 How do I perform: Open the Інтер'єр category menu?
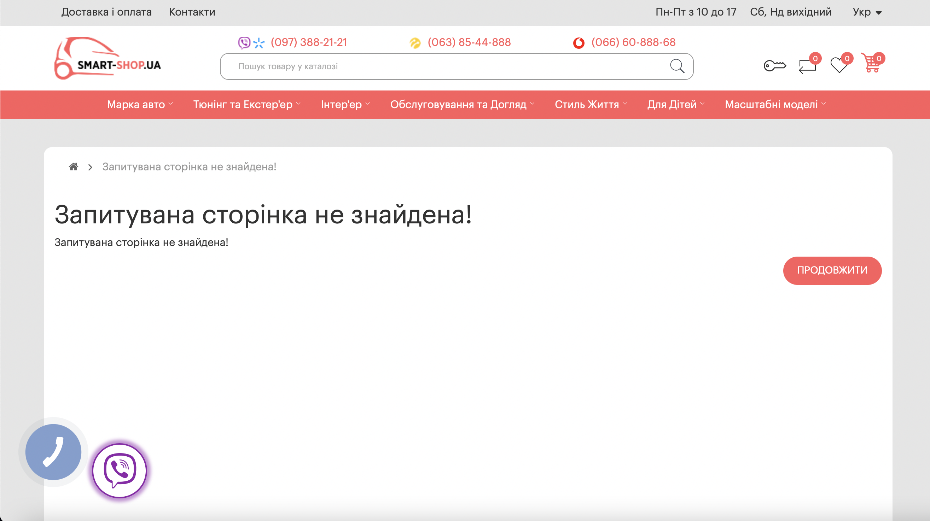tap(345, 105)
